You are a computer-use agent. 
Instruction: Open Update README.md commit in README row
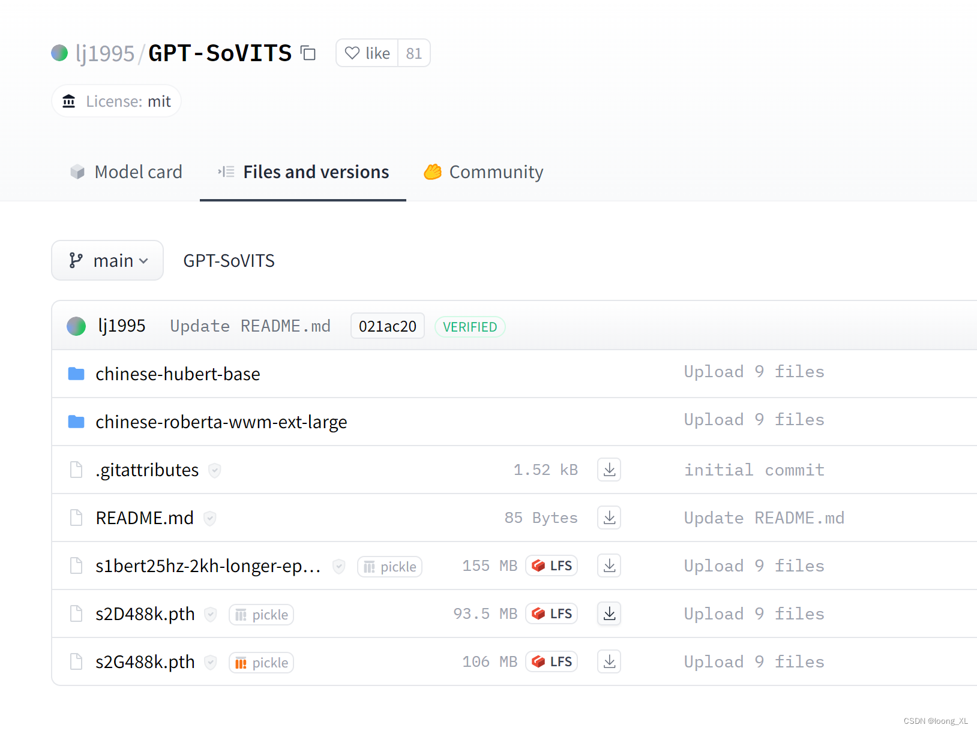point(764,518)
